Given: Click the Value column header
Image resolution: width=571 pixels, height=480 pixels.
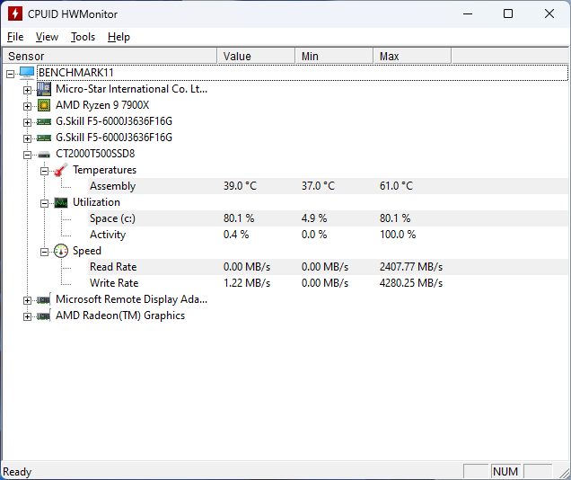Looking at the screenshot, I should [256, 56].
